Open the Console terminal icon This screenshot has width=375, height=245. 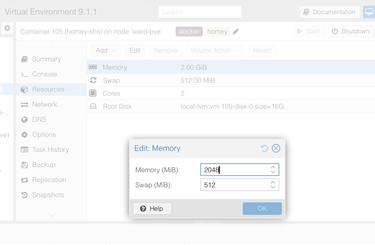click(x=24, y=74)
